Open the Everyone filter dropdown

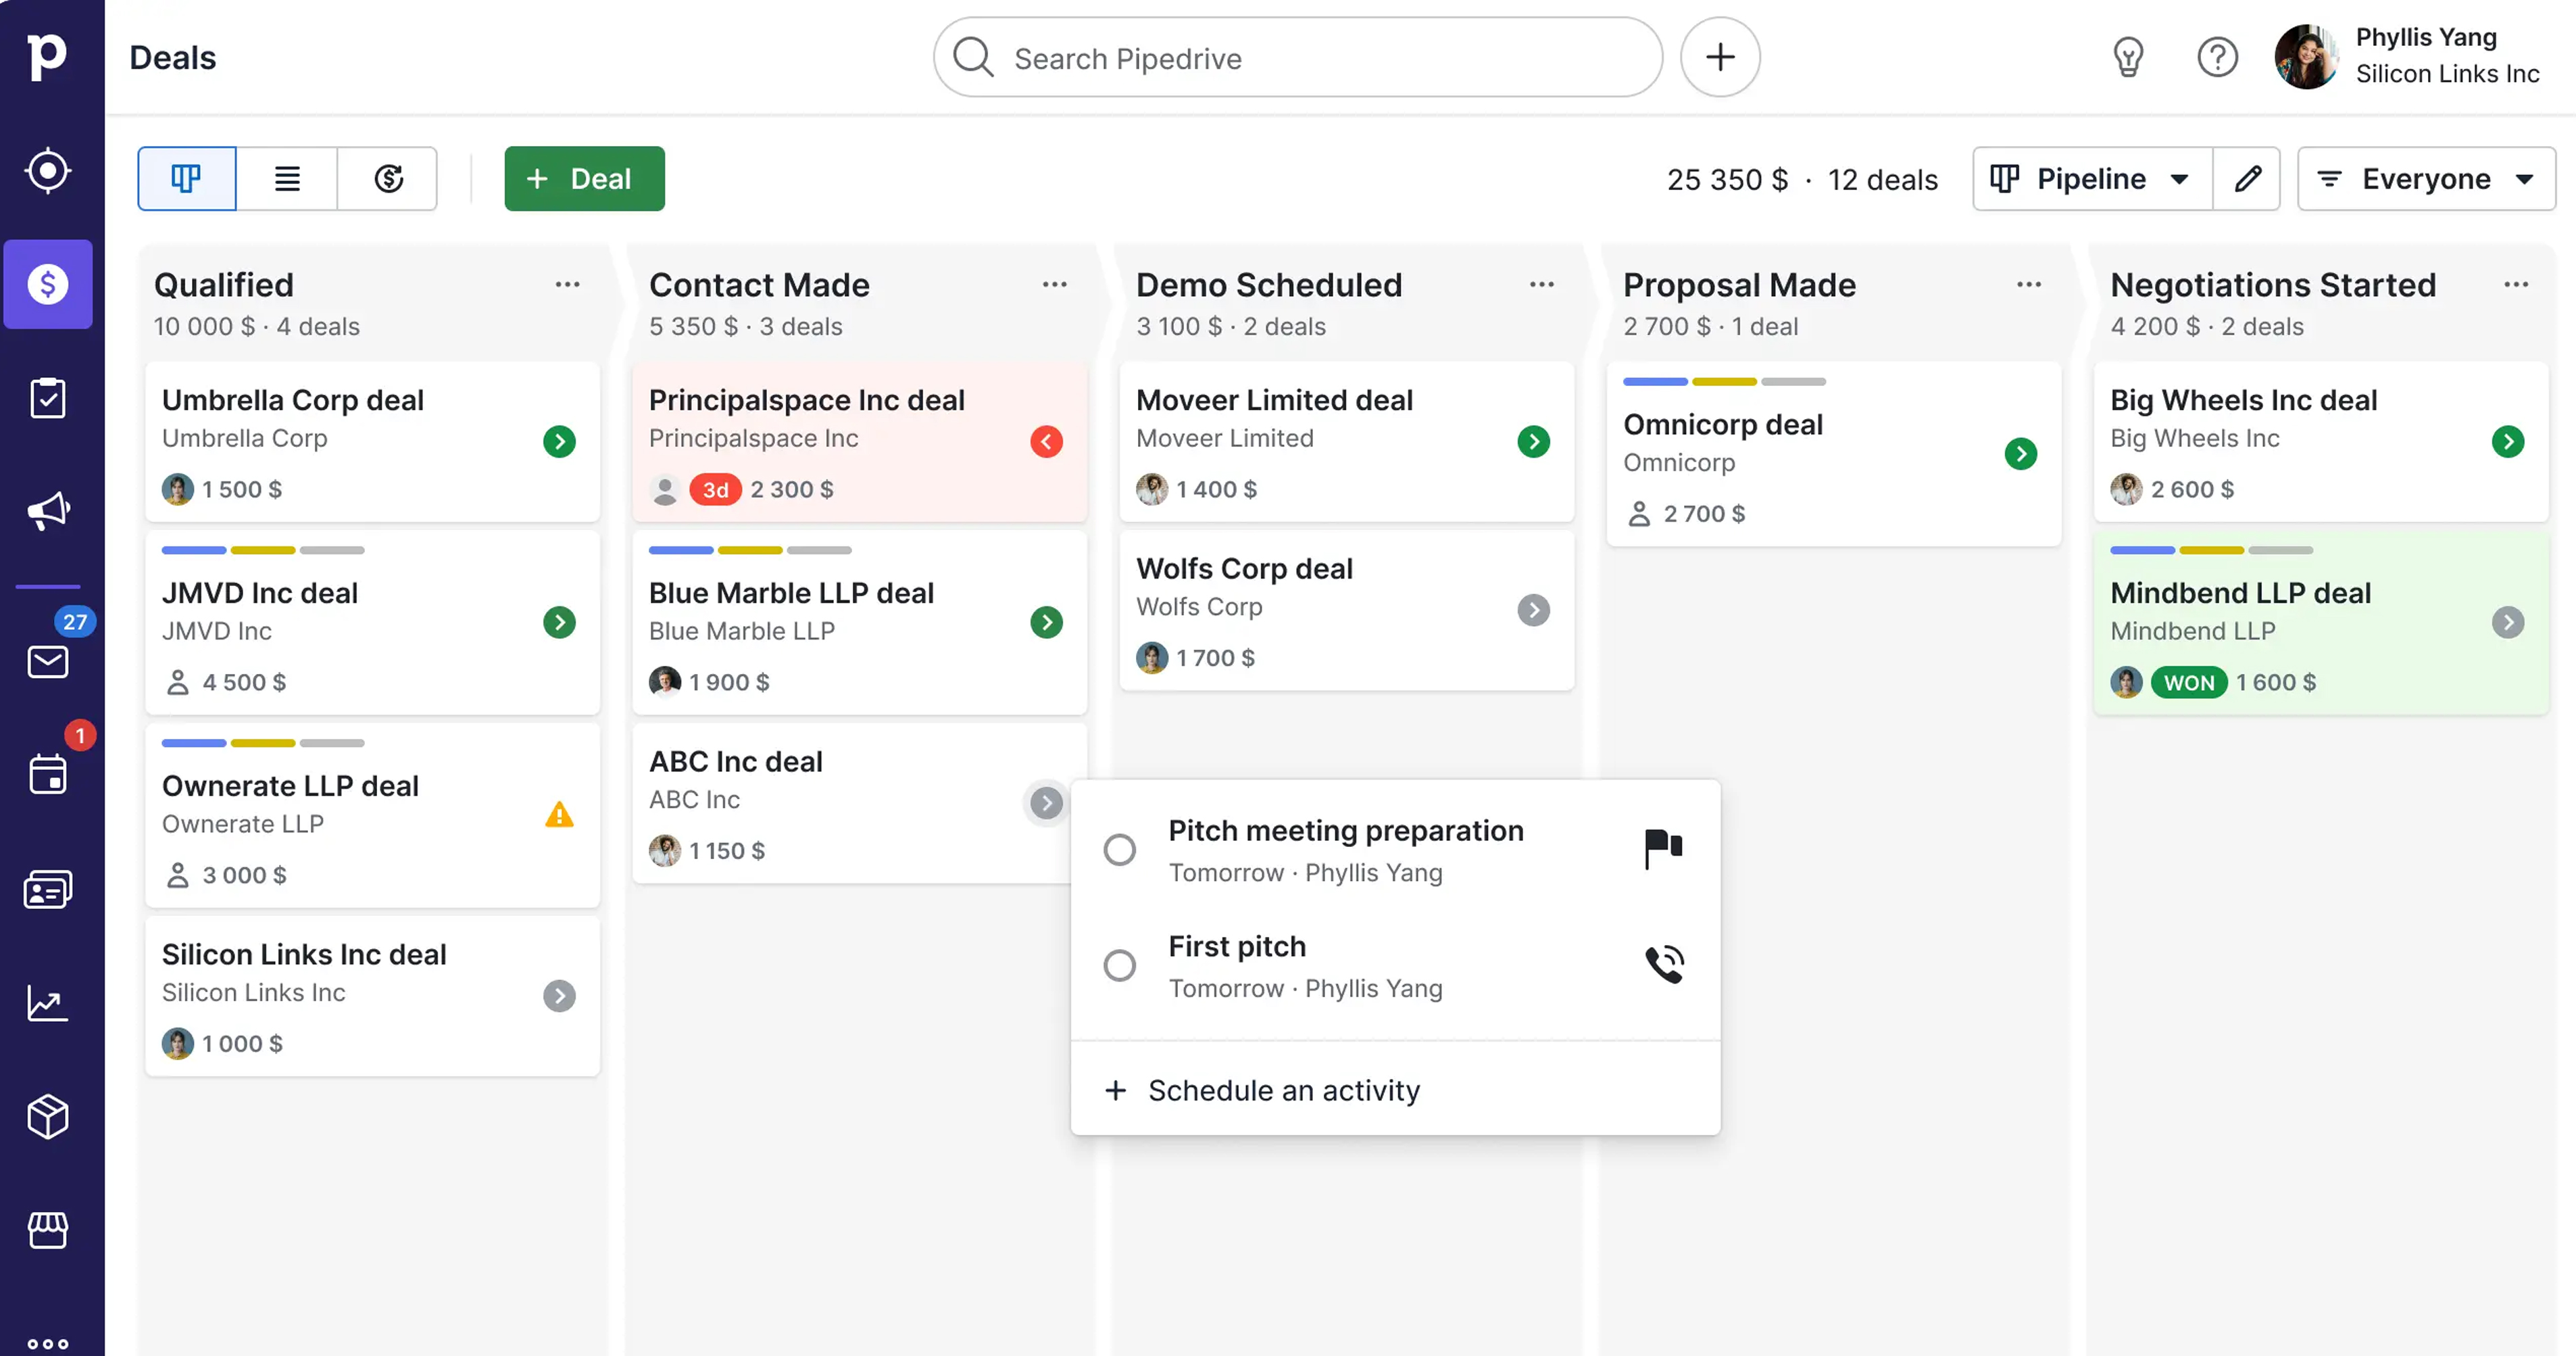coord(2425,179)
